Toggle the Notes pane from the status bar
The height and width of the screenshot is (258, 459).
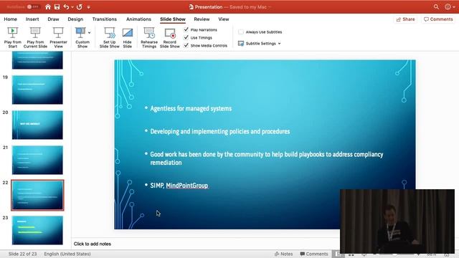pos(284,254)
